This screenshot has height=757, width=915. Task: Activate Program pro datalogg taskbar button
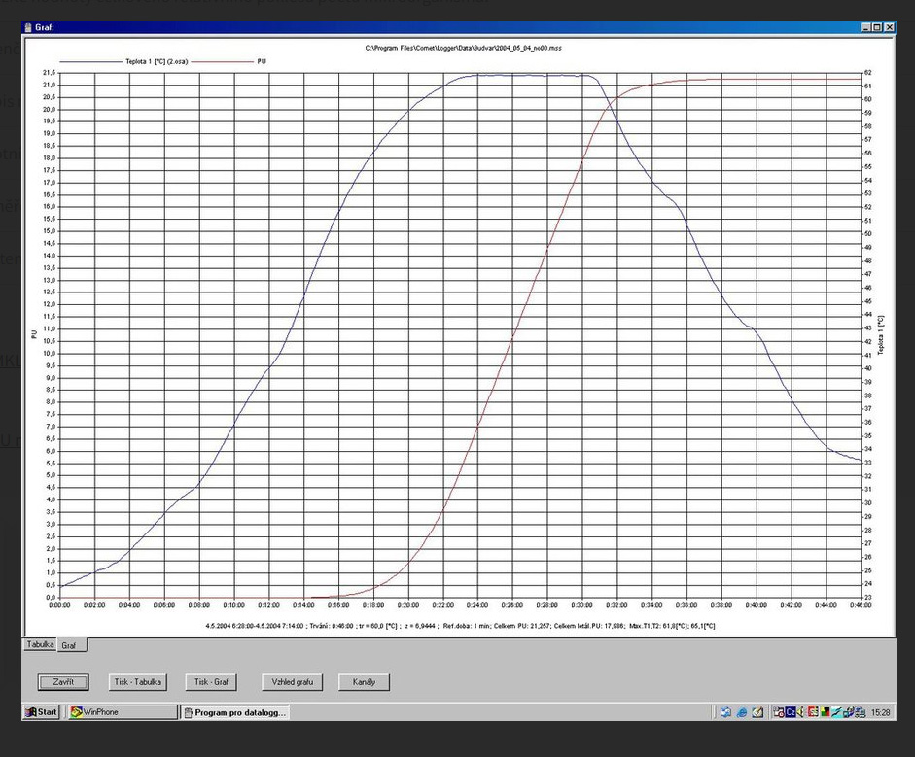(234, 712)
